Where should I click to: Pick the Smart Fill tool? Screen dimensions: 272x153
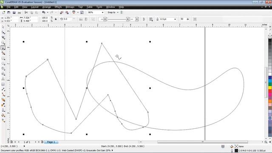click(3, 53)
